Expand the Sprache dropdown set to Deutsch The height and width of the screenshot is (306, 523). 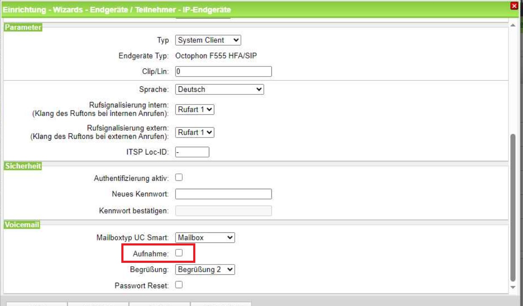219,89
